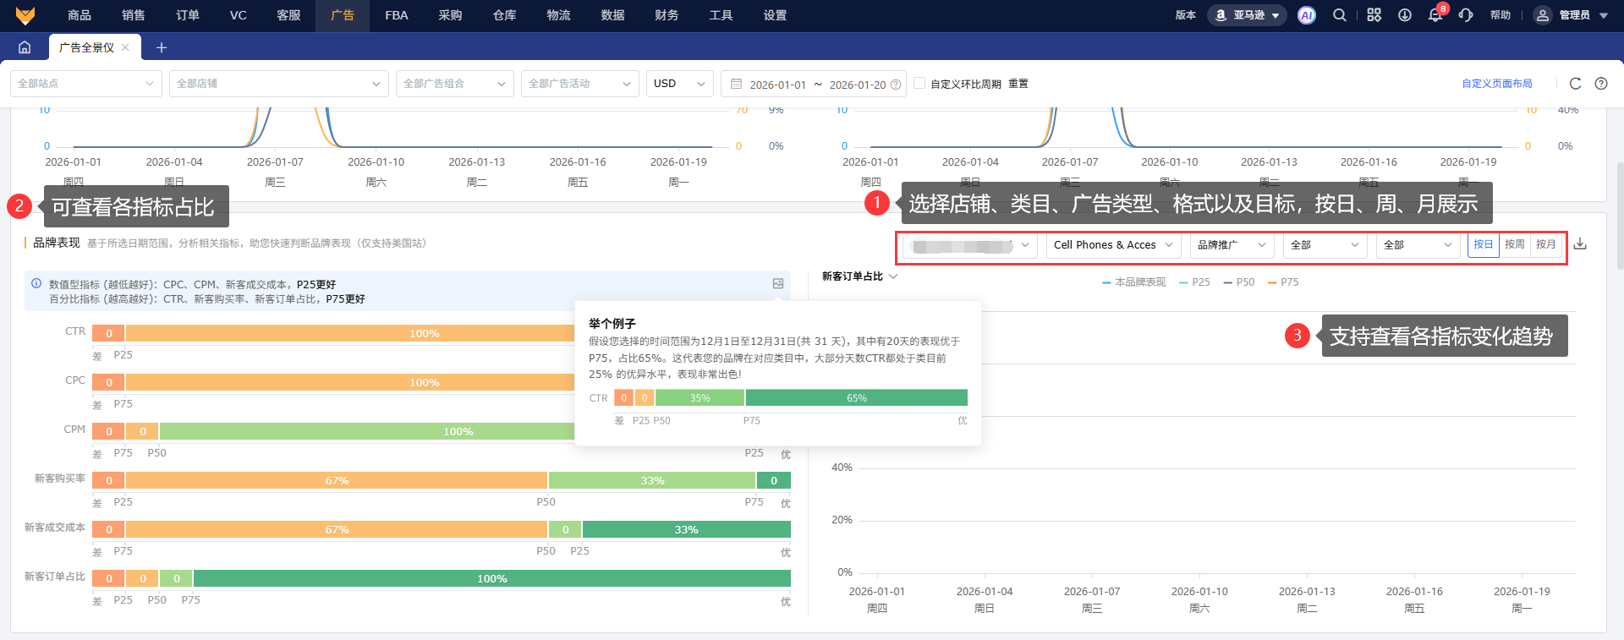Click the 重置 reset button
The image size is (1624, 640).
(x=1018, y=84)
